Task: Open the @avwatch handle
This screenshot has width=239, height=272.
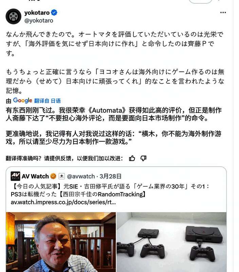Action: [81, 176]
